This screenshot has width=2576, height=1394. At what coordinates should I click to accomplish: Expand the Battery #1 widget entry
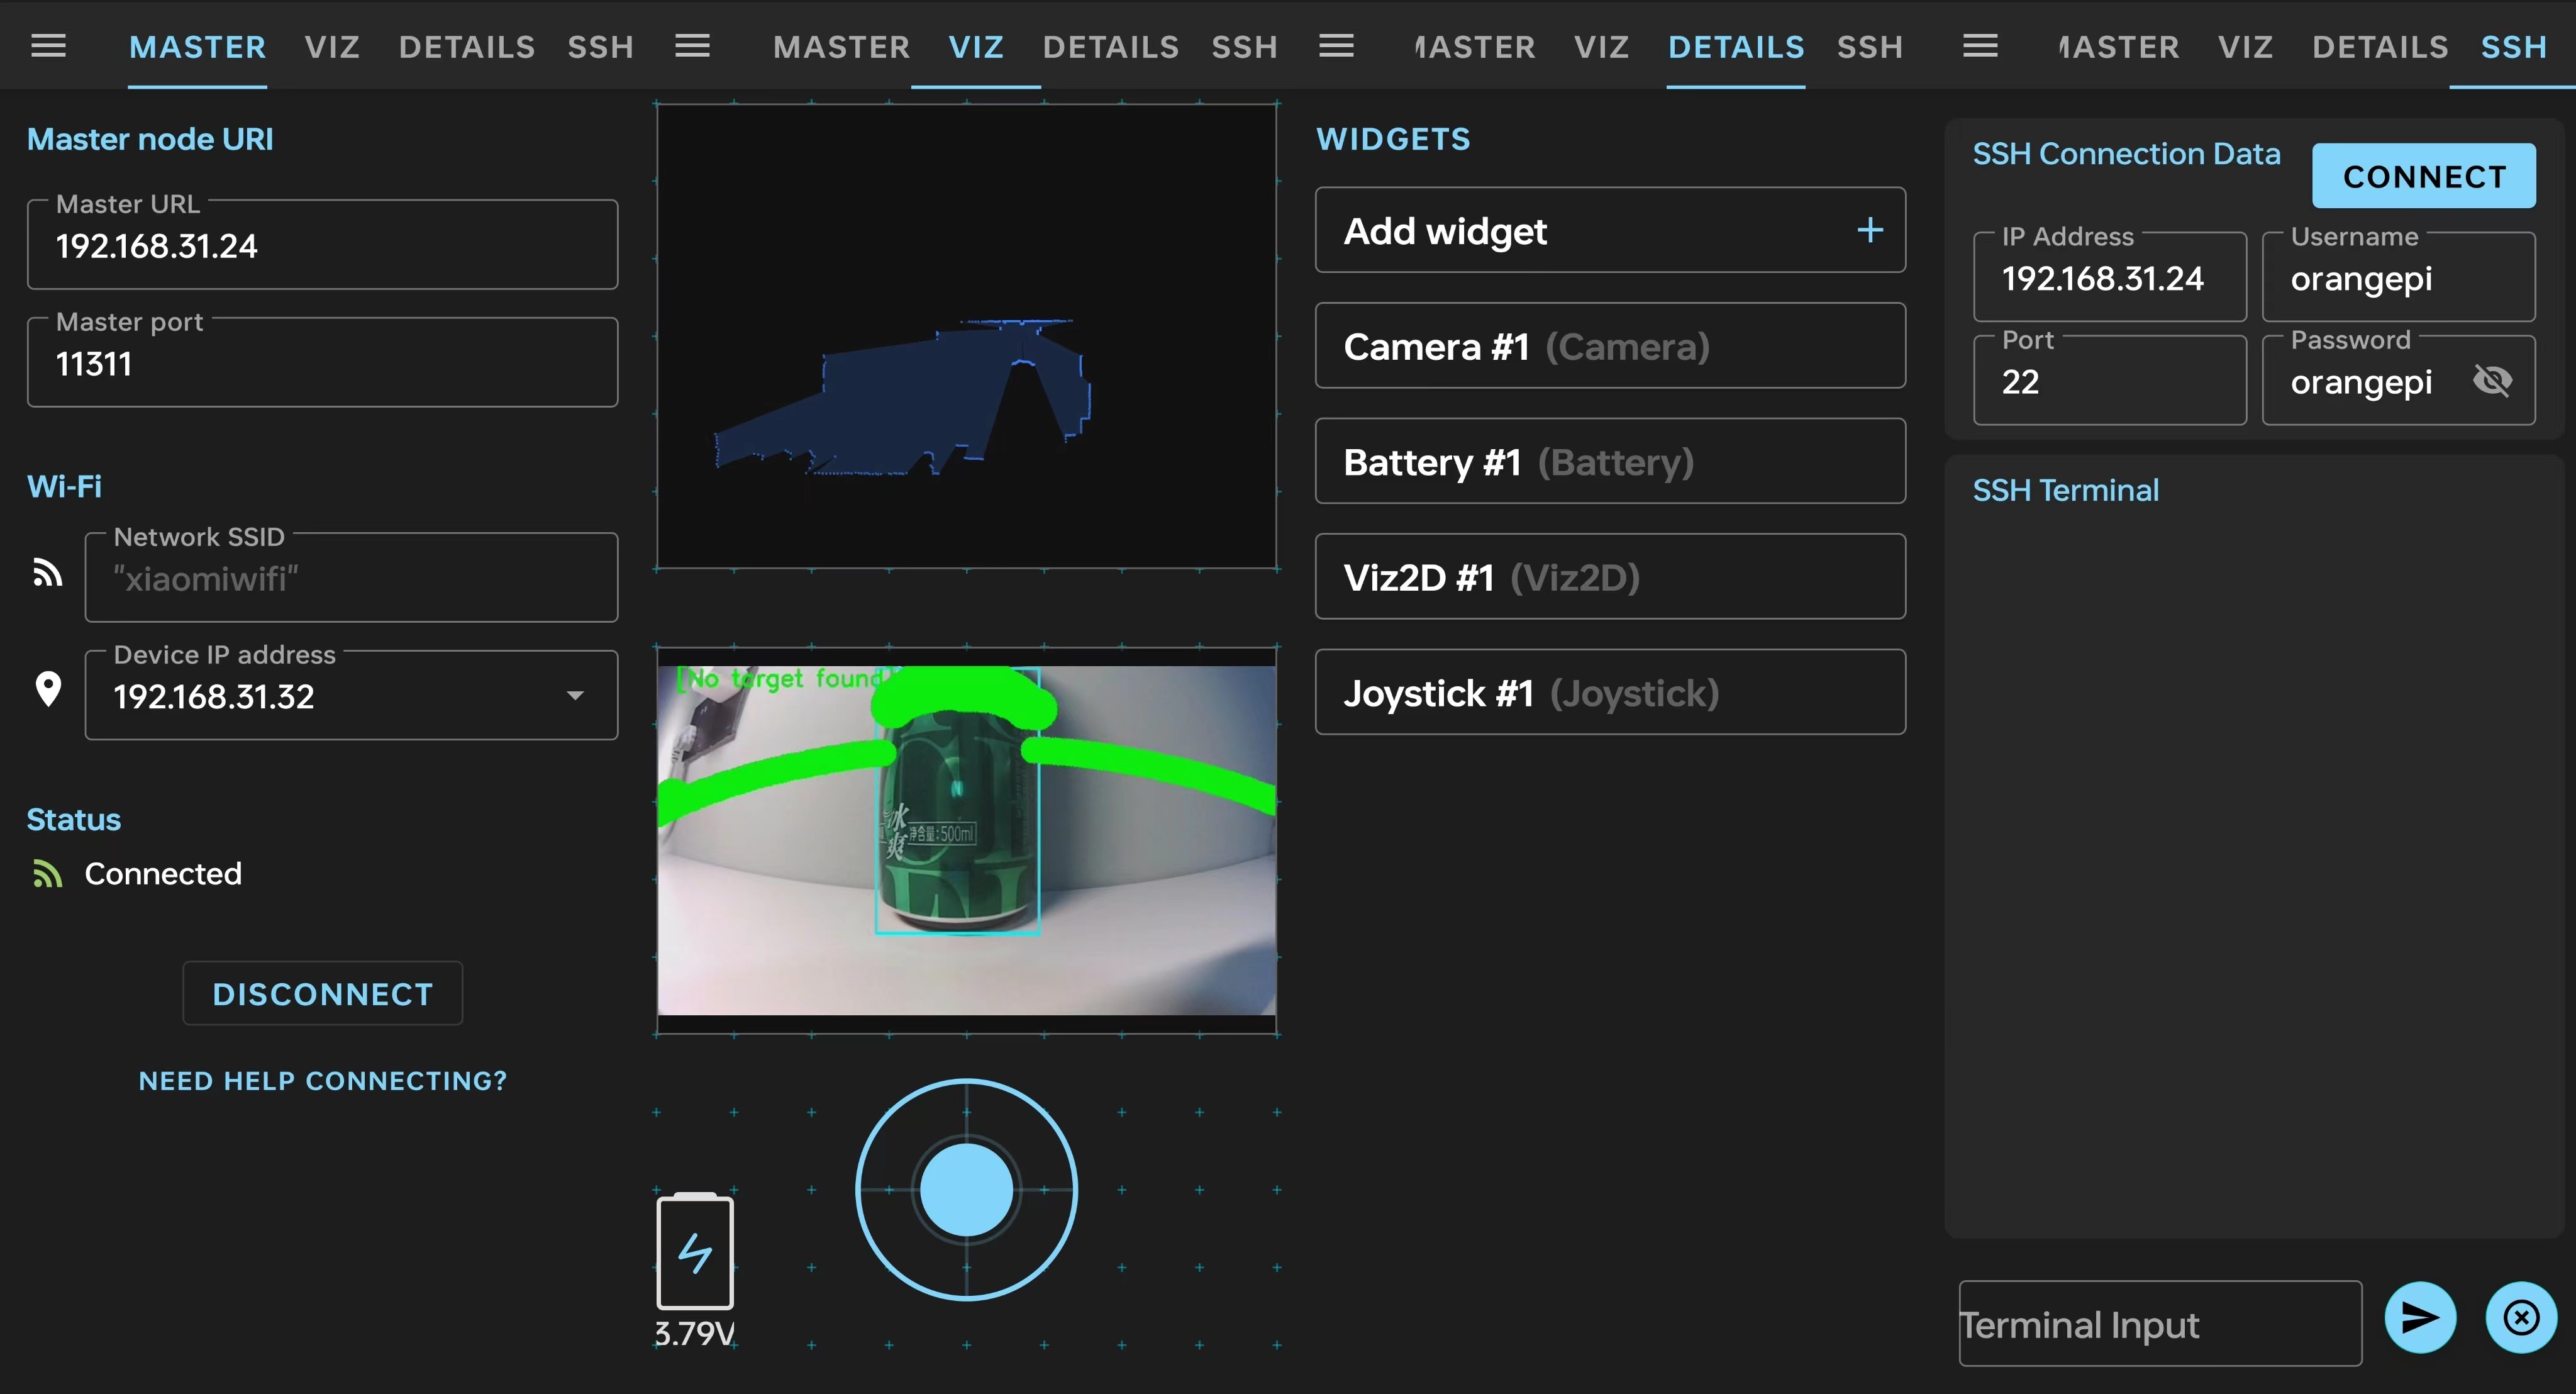[1610, 462]
